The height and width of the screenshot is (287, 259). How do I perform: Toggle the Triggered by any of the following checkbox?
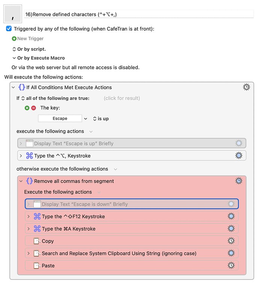pos(9,29)
